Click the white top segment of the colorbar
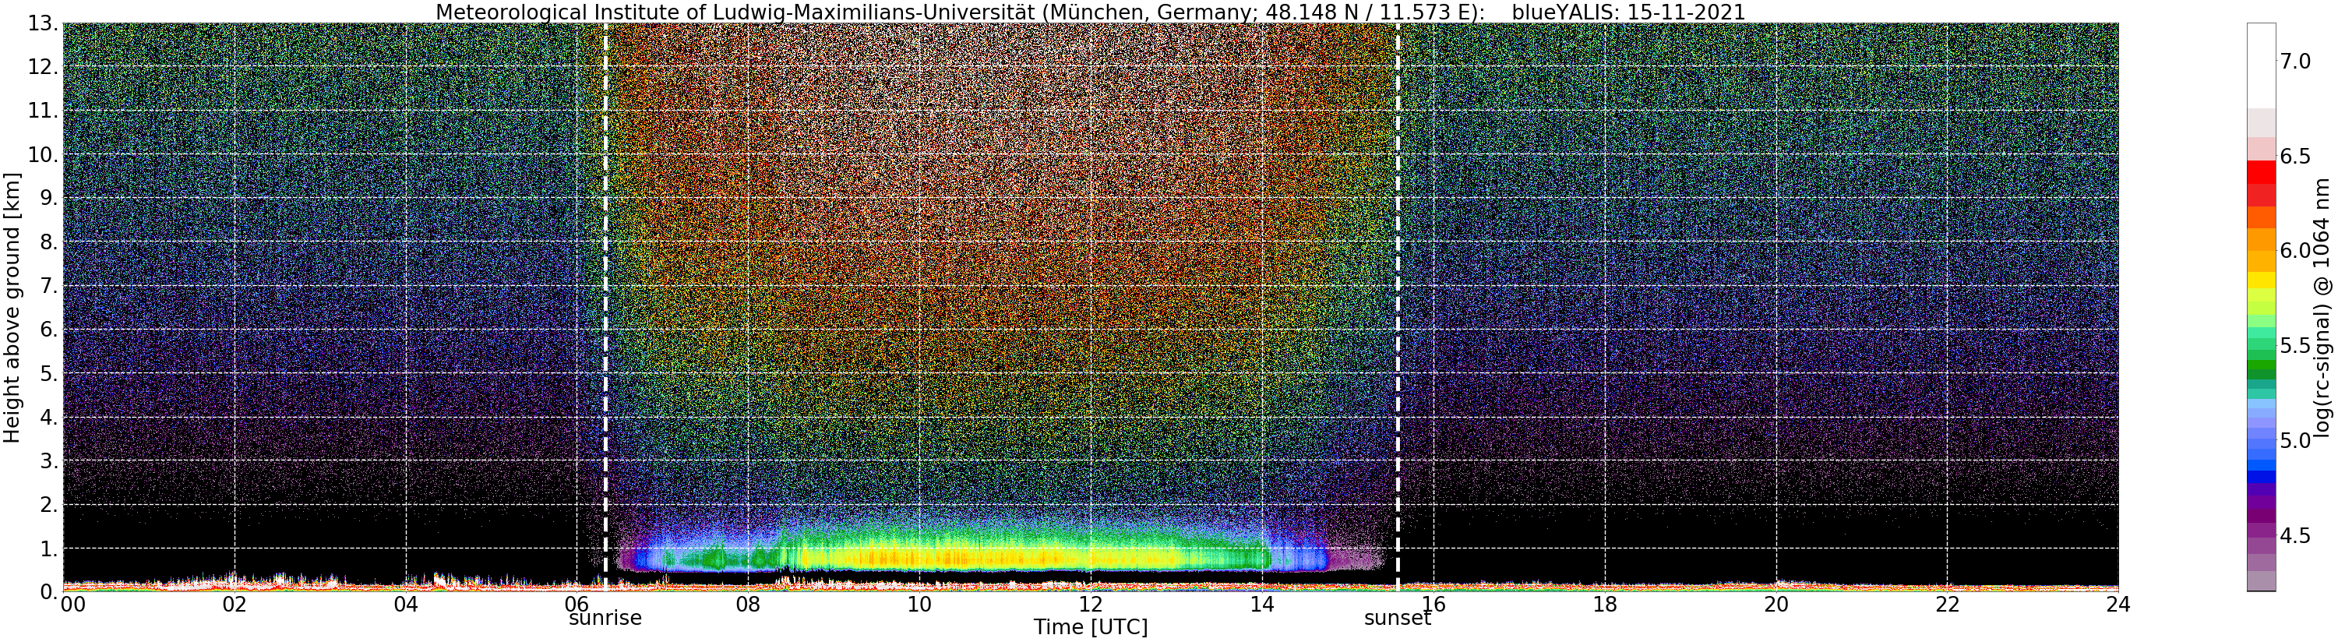 [x=2261, y=65]
